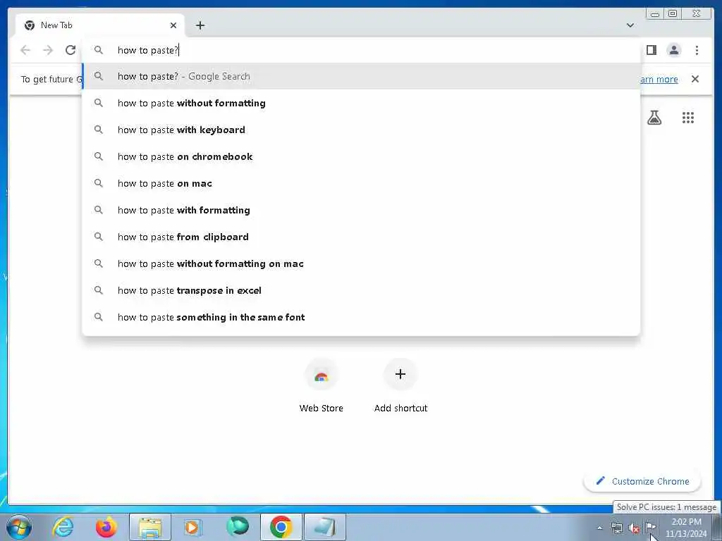Open the Chrome profile avatar

(x=673, y=50)
